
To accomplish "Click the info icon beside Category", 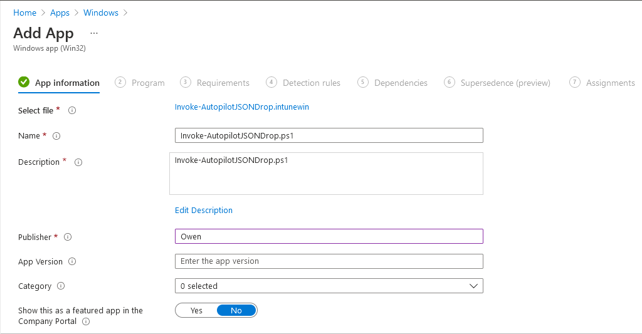I will click(x=61, y=286).
